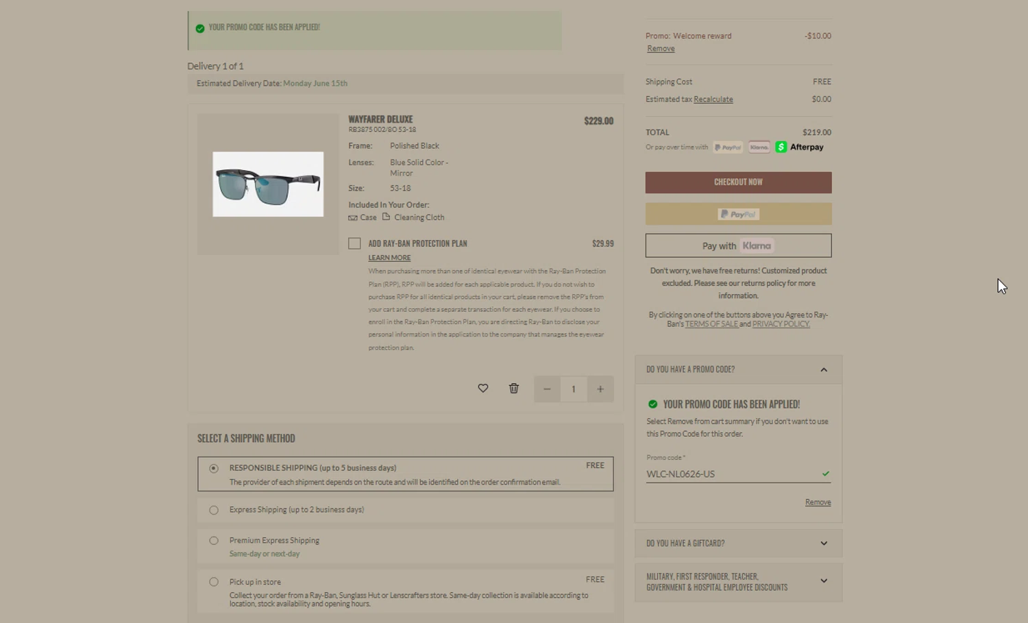Click the $229.00 item price

pos(598,121)
